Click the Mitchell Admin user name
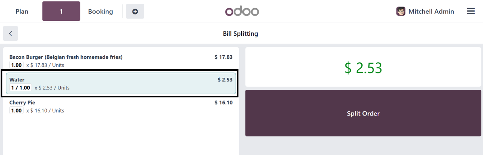Screen dimensions: 483x155 coord(431,11)
